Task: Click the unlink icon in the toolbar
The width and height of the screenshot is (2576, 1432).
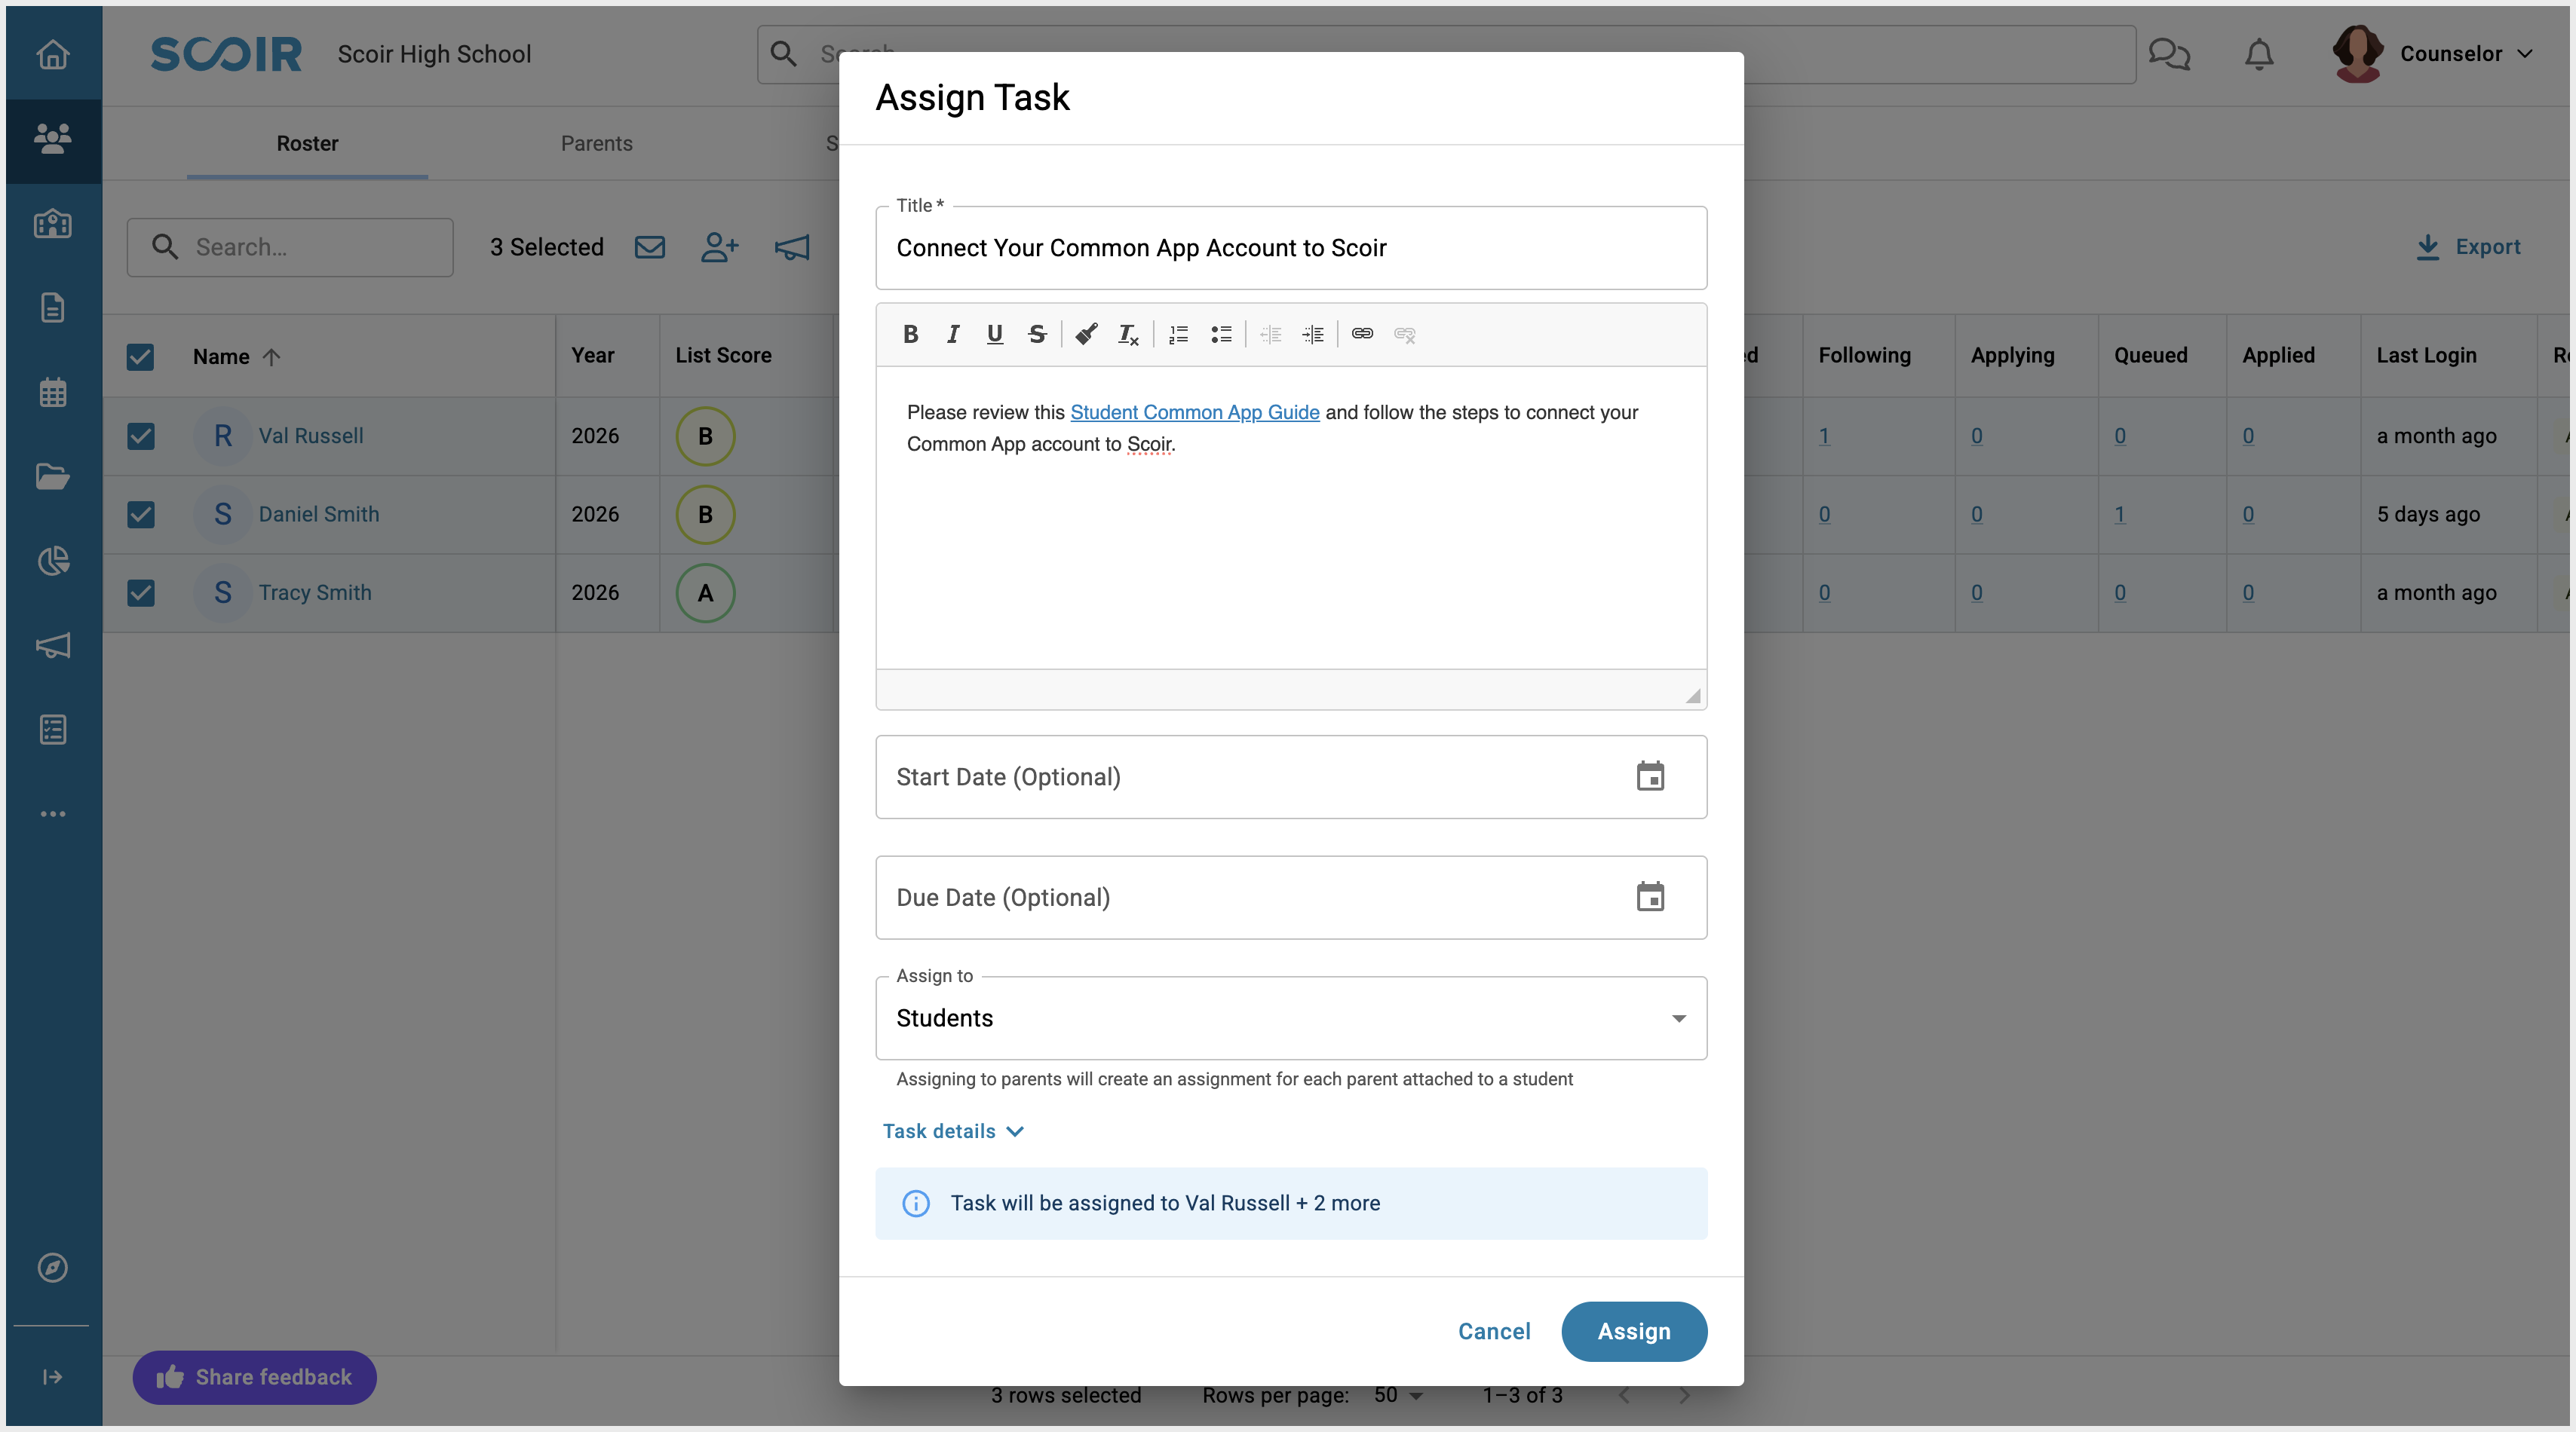Action: (x=1405, y=334)
